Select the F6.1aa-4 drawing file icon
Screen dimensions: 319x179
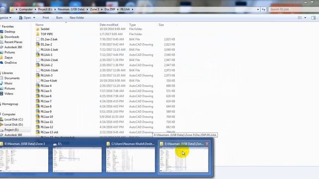(x=38, y=86)
